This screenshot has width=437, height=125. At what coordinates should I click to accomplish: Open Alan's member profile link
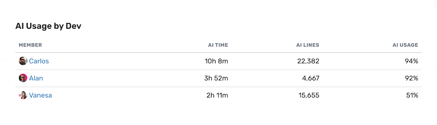tap(36, 78)
